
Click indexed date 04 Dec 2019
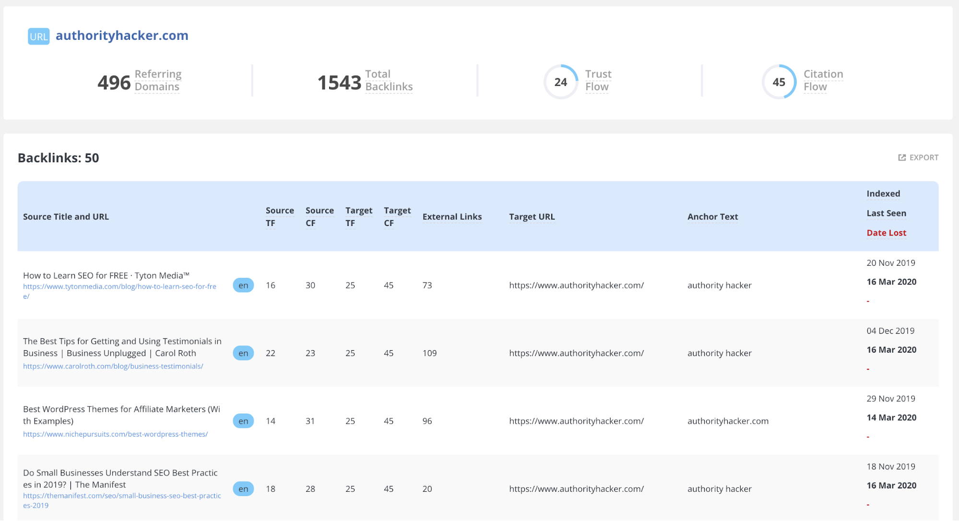point(890,331)
